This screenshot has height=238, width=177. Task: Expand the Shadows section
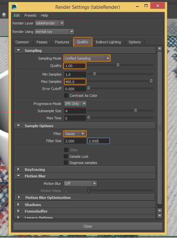click(x=19, y=204)
